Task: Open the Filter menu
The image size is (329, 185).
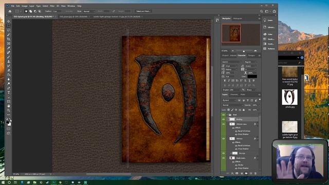Action: pyautogui.click(x=52, y=6)
